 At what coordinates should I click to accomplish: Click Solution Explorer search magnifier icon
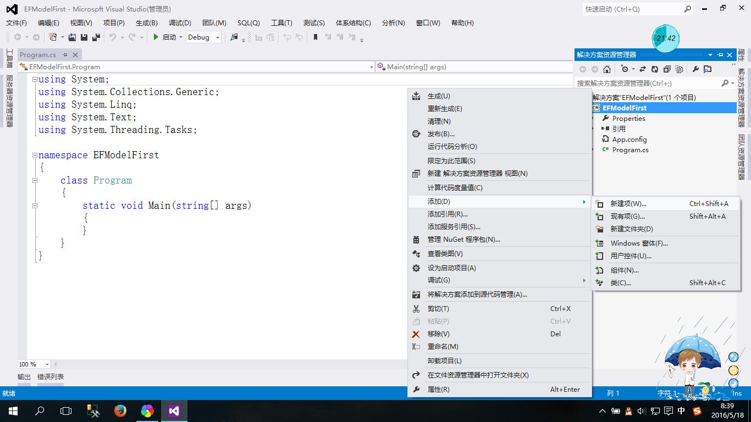(x=725, y=83)
